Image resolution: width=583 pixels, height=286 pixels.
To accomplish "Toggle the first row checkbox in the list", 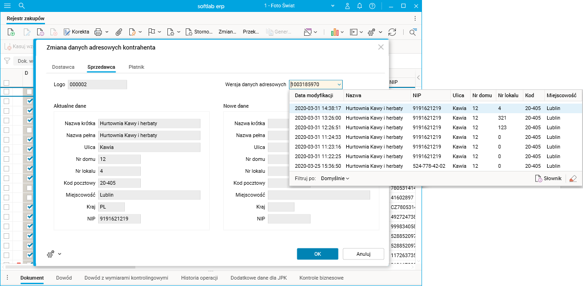I will [6, 92].
